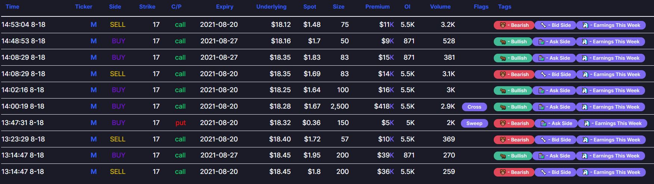Sort by the Premium column header

[377, 7]
